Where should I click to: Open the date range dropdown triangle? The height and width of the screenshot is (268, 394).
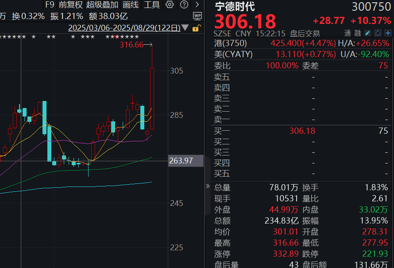[x=185, y=27]
